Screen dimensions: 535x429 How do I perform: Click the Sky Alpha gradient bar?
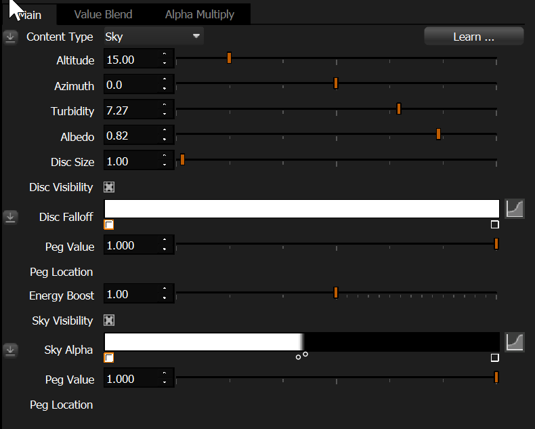(301, 342)
